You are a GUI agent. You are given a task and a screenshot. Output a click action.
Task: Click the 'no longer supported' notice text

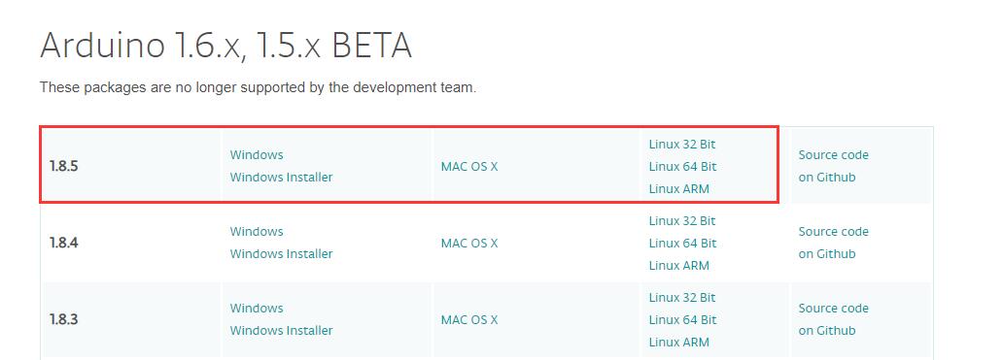258,88
